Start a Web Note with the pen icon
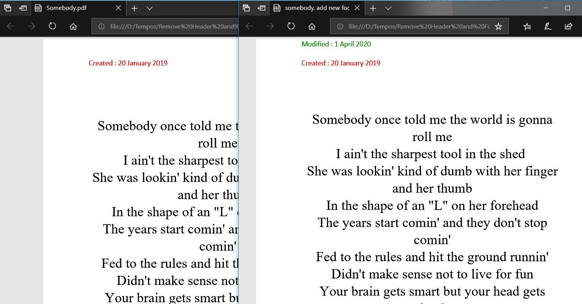The image size is (582, 304). 547,26
